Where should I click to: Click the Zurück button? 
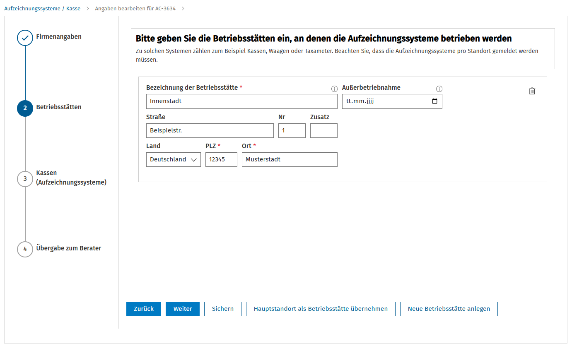tap(144, 309)
